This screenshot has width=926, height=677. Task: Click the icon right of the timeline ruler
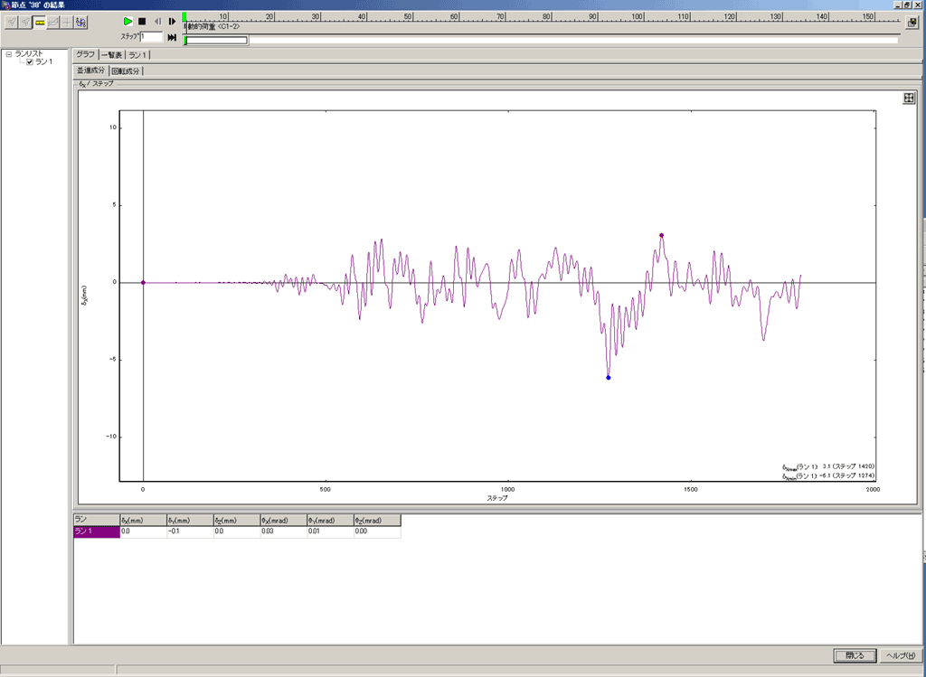[x=912, y=22]
